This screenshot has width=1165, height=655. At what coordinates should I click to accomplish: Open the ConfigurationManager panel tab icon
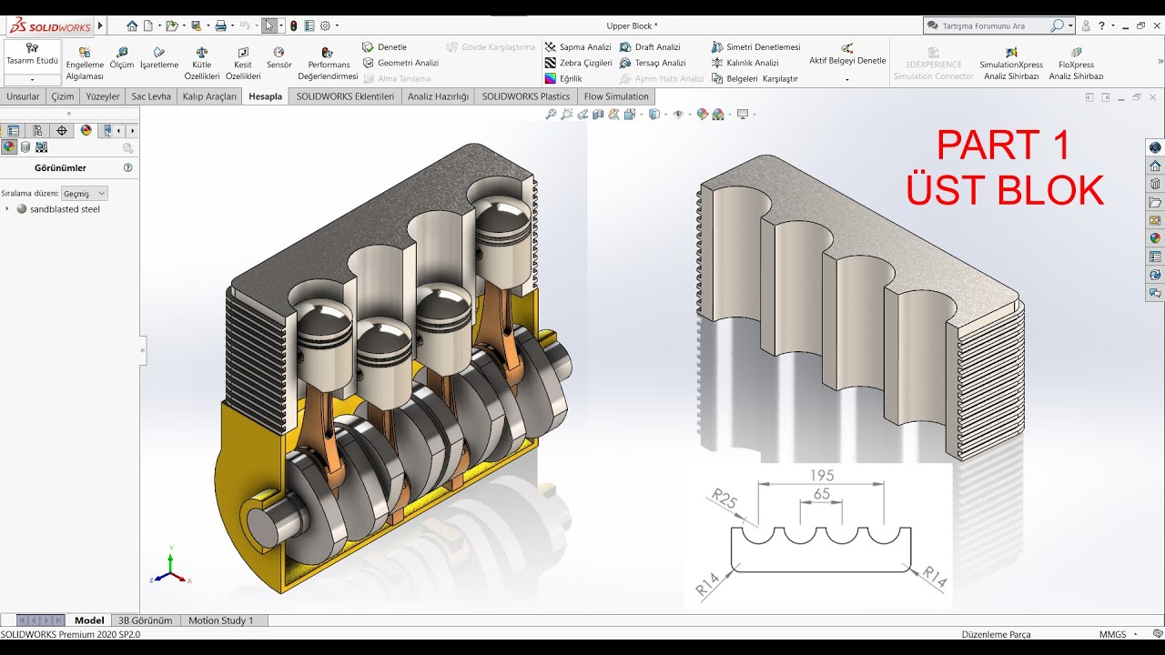click(37, 131)
